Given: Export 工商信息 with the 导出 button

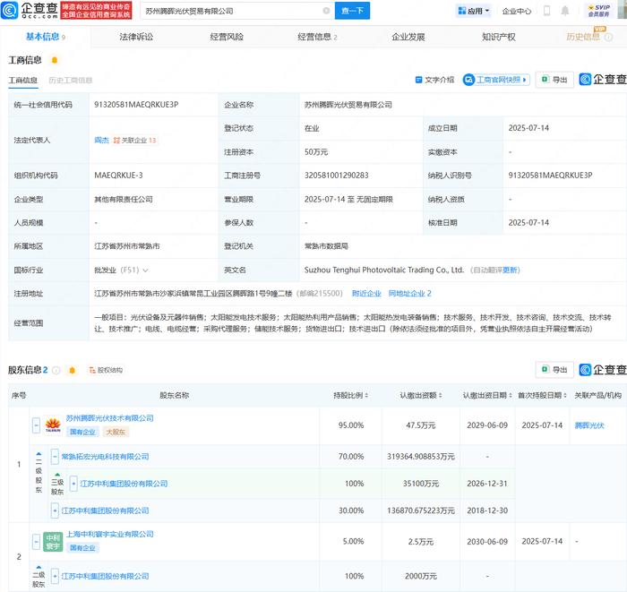Looking at the screenshot, I should [x=554, y=80].
